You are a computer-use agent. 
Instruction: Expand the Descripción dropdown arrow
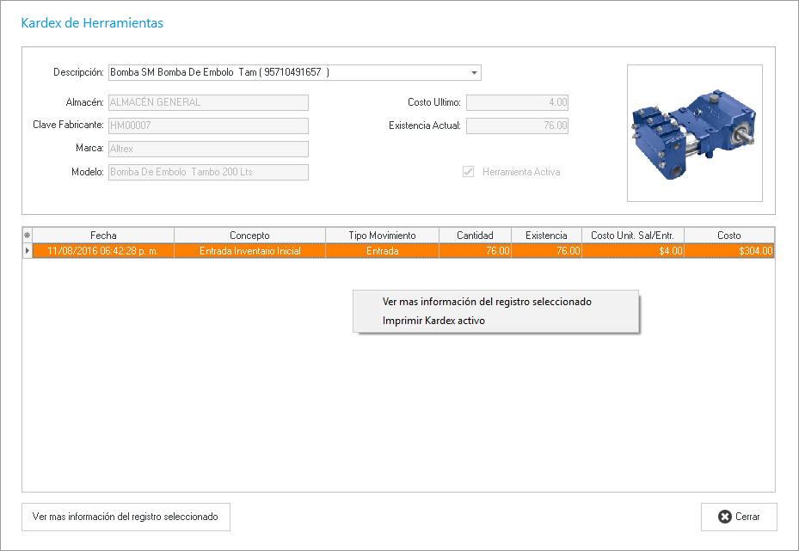pyautogui.click(x=473, y=73)
